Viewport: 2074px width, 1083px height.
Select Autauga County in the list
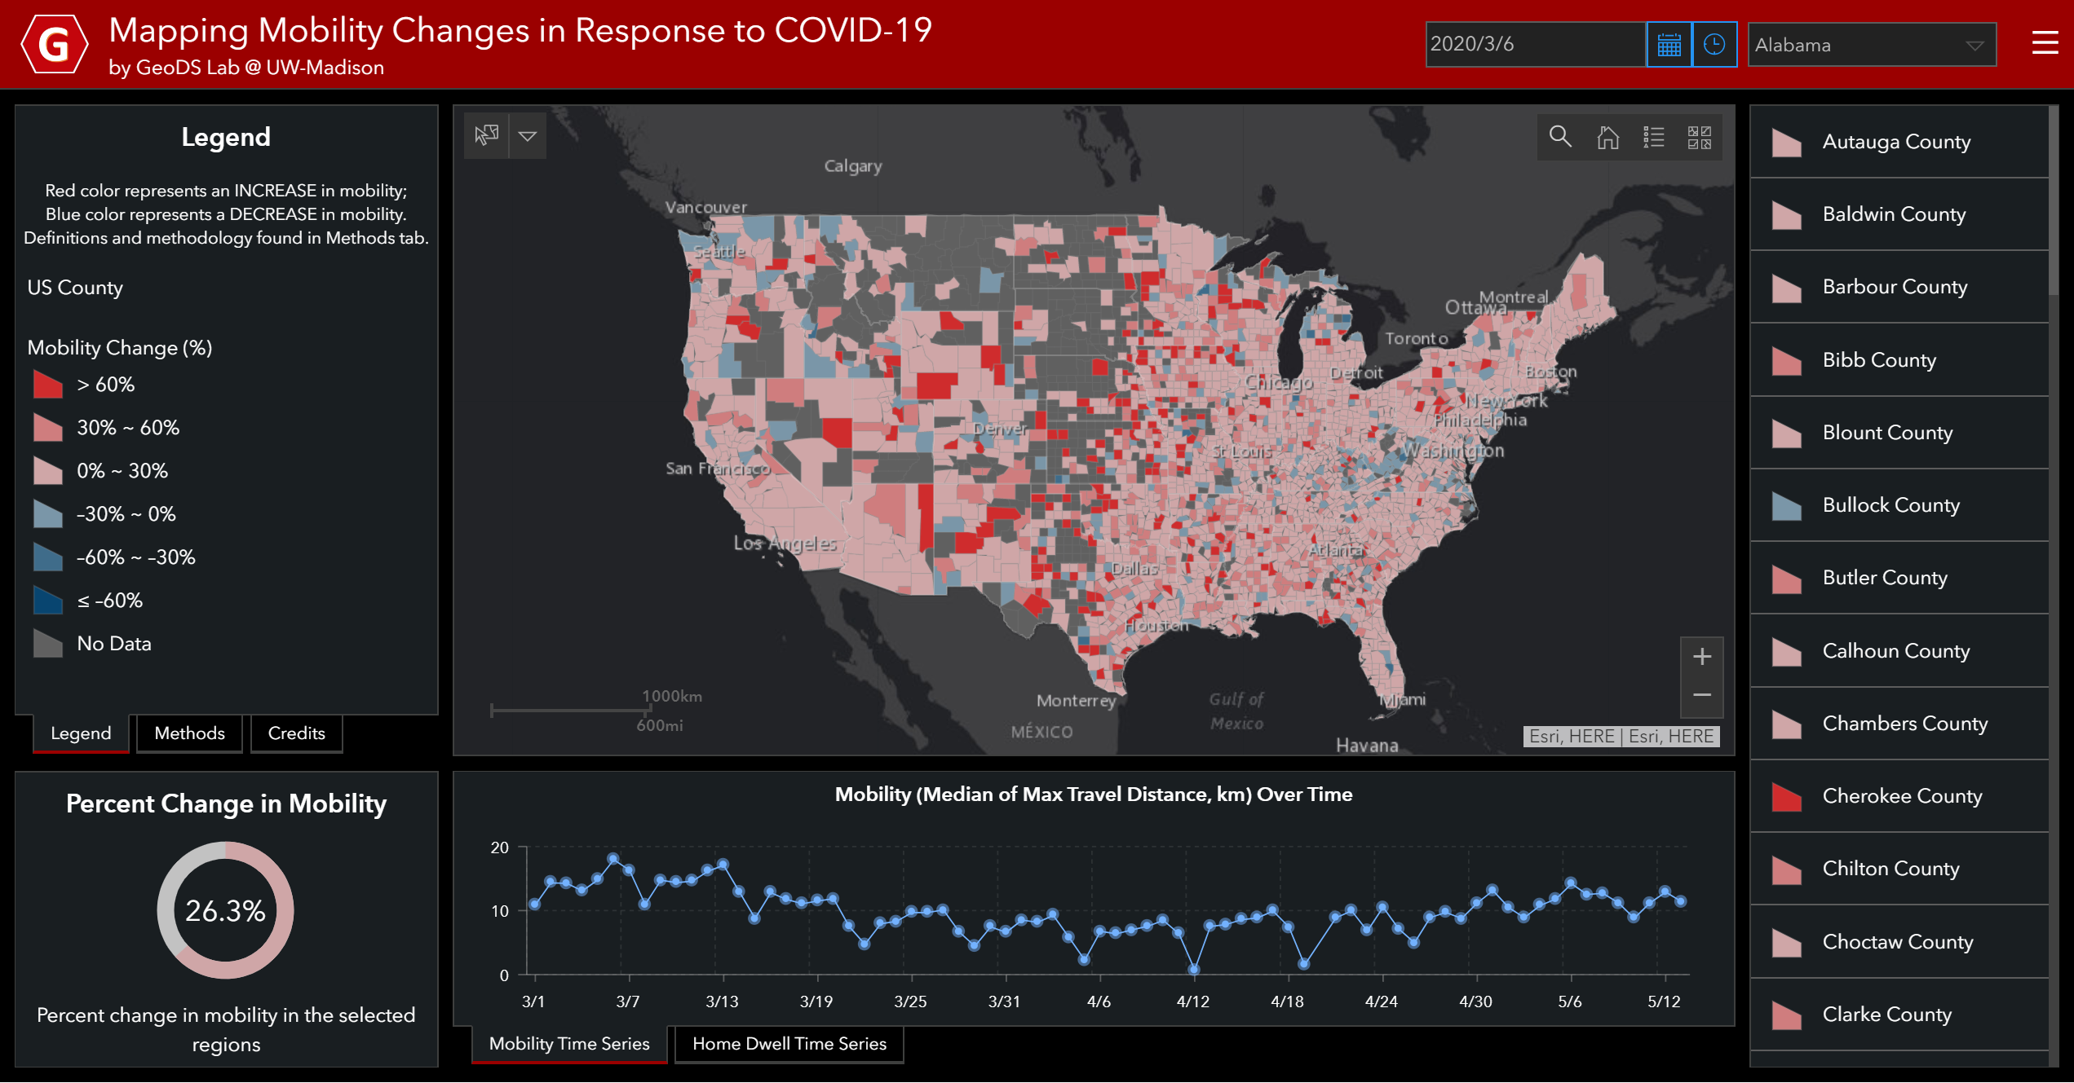coord(1899,142)
